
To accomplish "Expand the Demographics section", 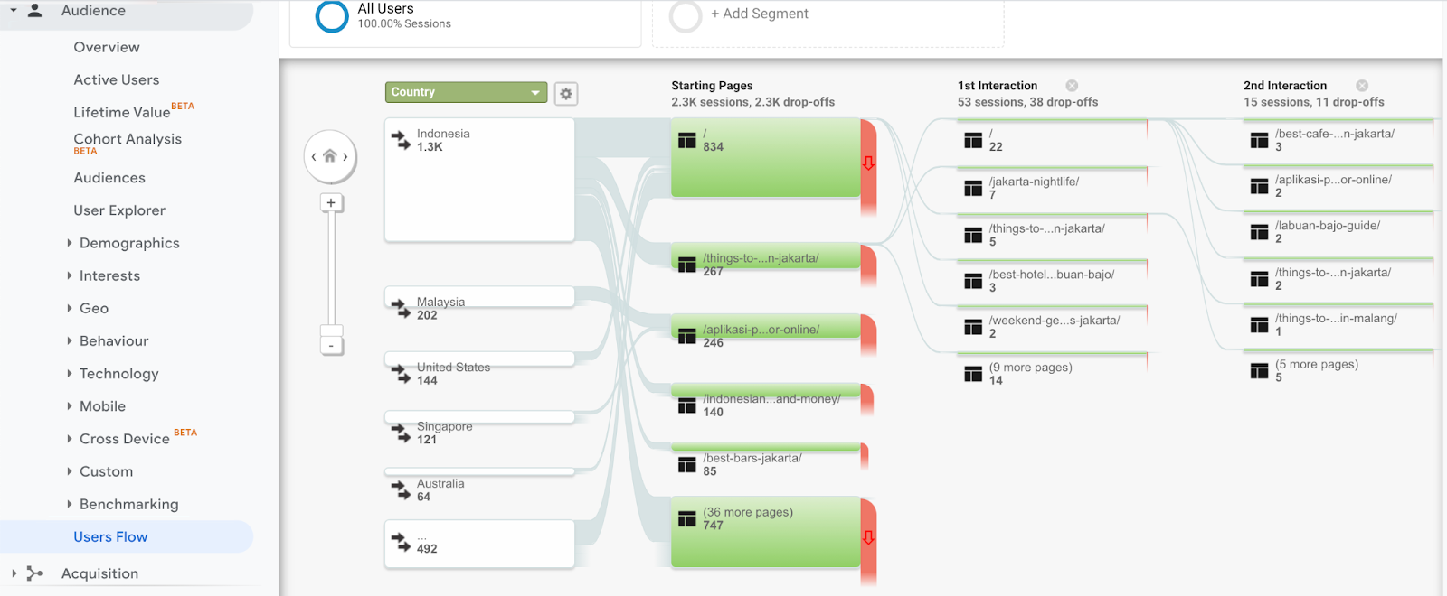I will 128,243.
